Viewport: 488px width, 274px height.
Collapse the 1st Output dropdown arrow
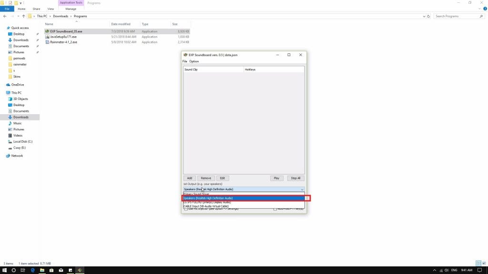coord(302,189)
